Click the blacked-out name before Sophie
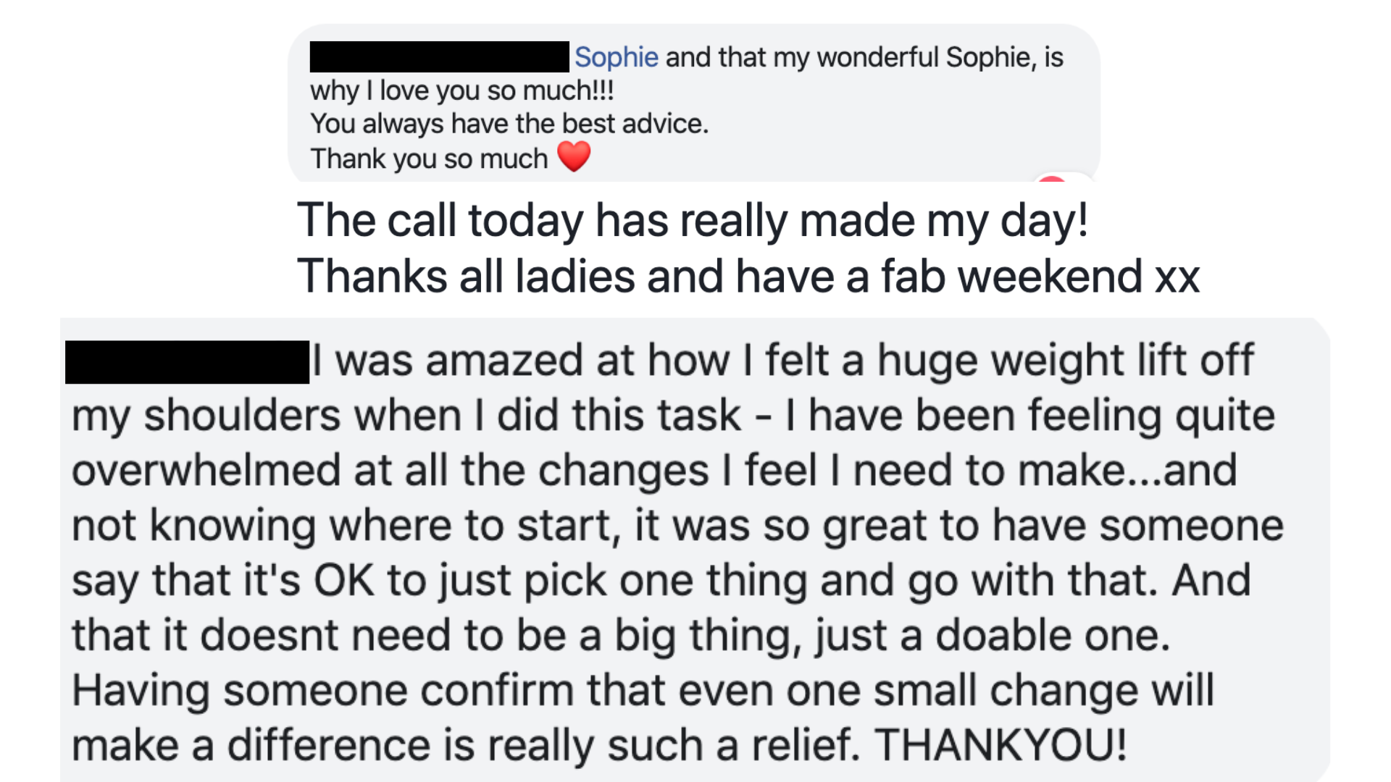This screenshot has height=782, width=1391. coord(439,57)
